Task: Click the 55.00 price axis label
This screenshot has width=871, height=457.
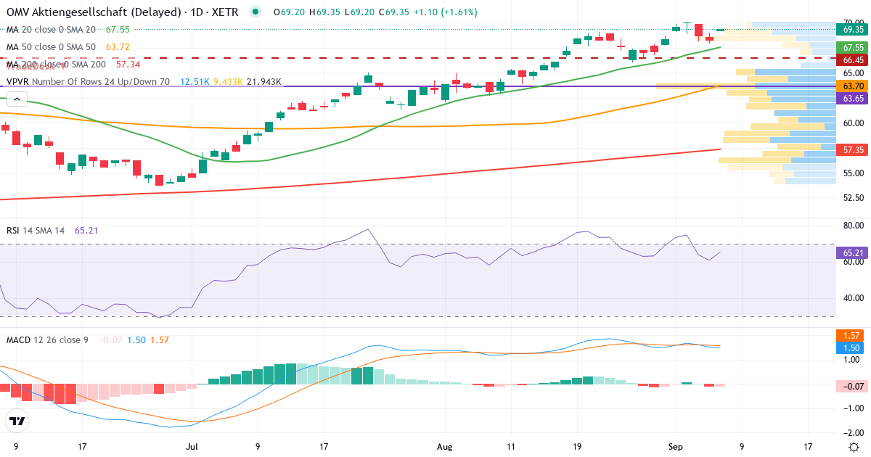Action: 853,173
